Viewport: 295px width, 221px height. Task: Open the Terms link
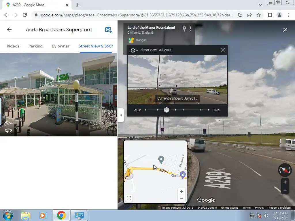(x=247, y=208)
